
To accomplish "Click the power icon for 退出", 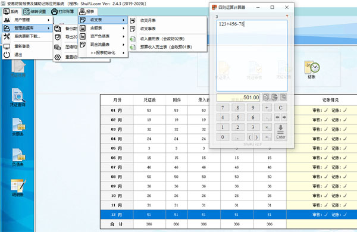I will 7,55.
